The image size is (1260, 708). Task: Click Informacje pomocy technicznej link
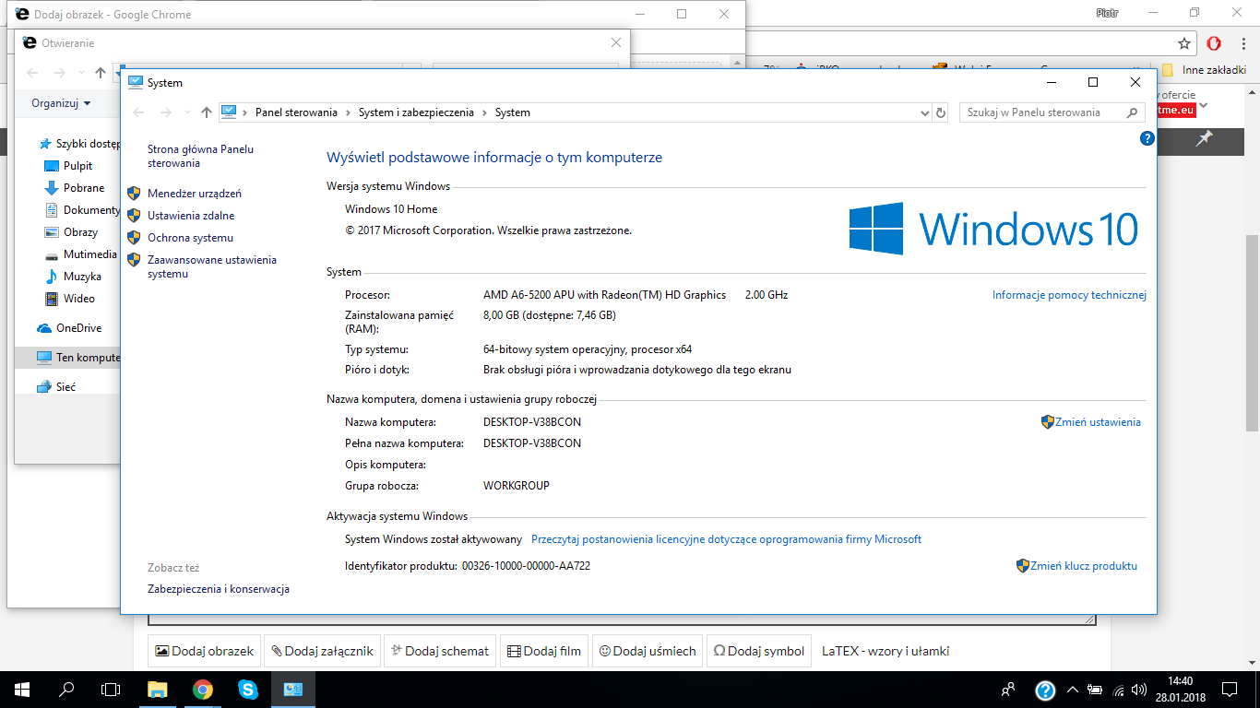(1069, 295)
